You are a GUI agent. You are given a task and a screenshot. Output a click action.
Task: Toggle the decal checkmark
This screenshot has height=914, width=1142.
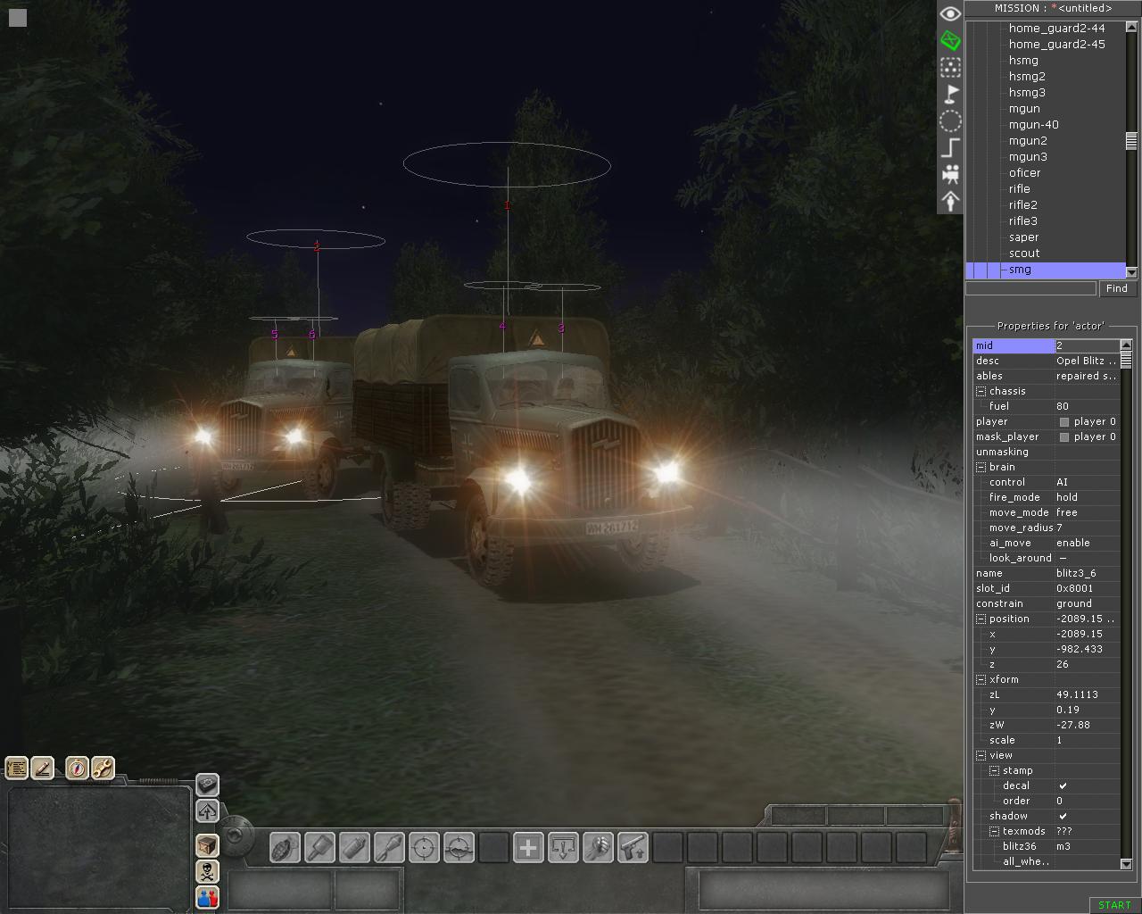(1063, 786)
